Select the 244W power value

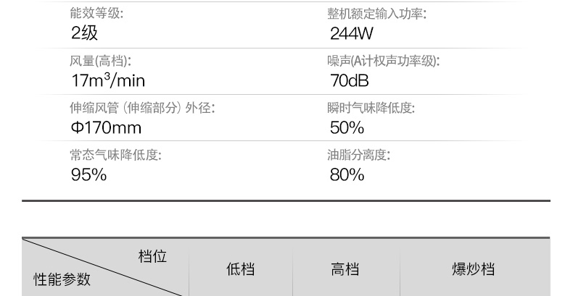(x=351, y=33)
